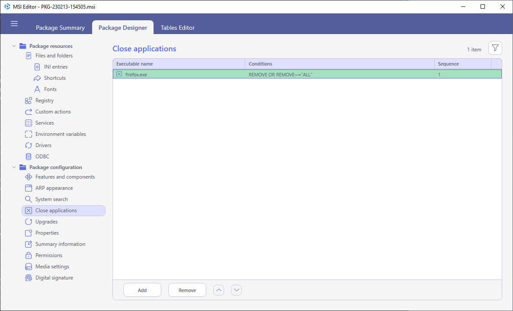Click the Remove button

(187, 290)
